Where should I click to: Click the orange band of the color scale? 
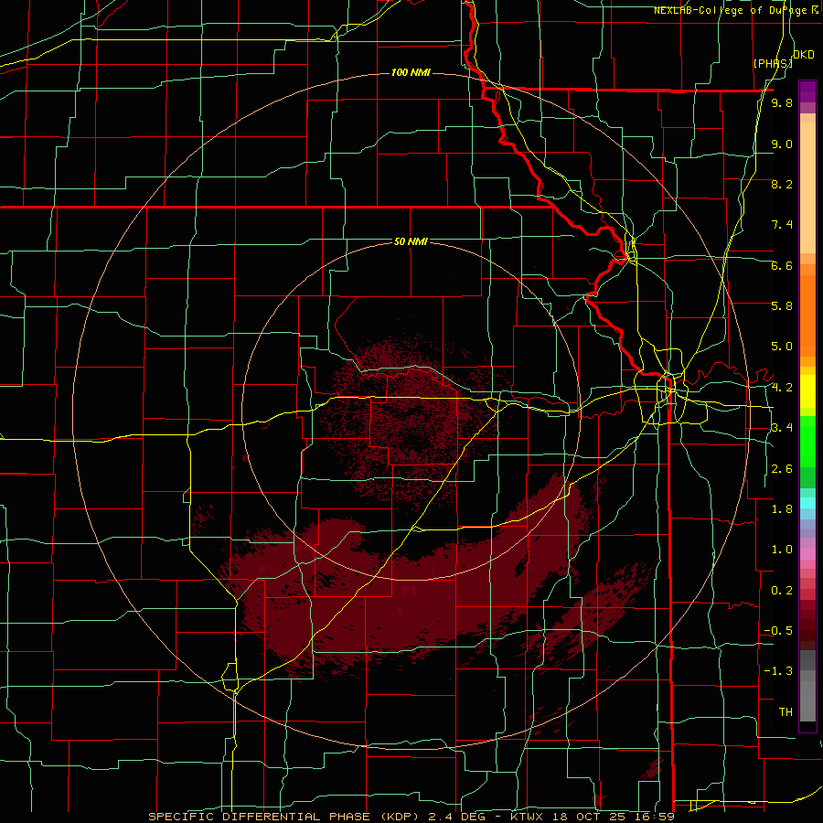[x=807, y=315]
